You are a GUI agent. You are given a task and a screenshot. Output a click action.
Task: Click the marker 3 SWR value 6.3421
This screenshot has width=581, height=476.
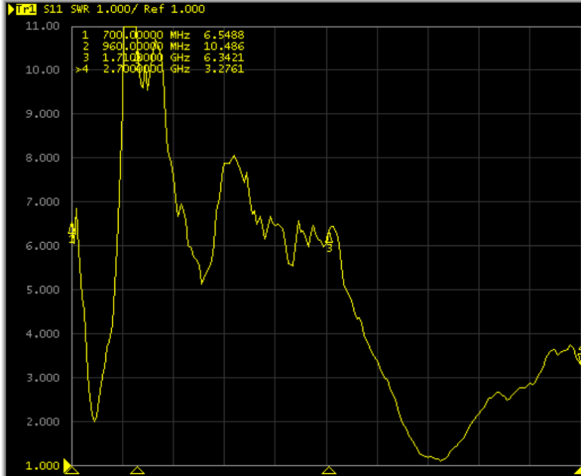click(224, 58)
